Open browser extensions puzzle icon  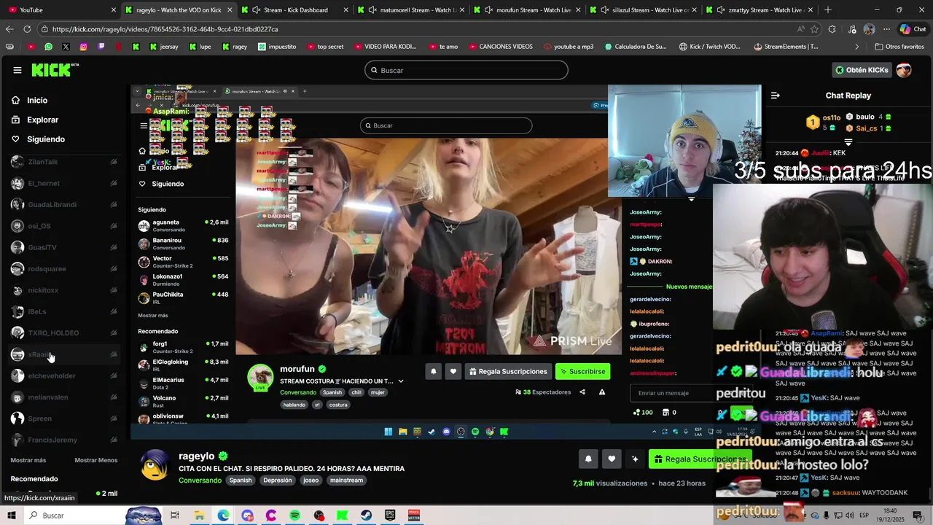(832, 29)
